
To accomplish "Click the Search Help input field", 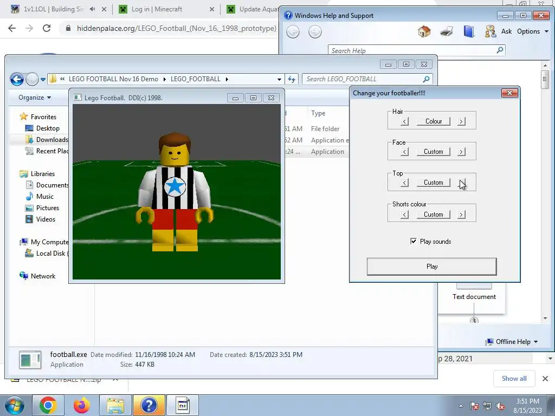I will pyautogui.click(x=412, y=50).
